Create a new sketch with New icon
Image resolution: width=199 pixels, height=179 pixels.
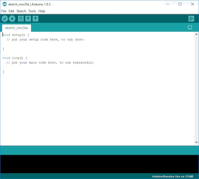(x=21, y=19)
